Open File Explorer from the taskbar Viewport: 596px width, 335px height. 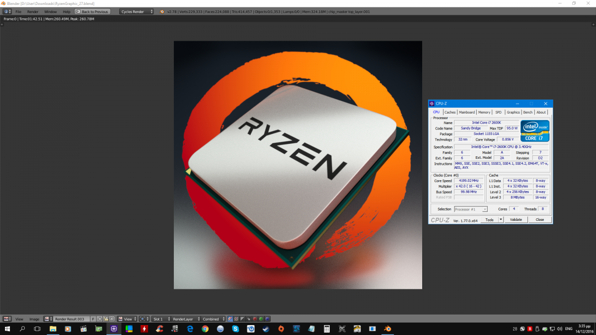(x=53, y=329)
